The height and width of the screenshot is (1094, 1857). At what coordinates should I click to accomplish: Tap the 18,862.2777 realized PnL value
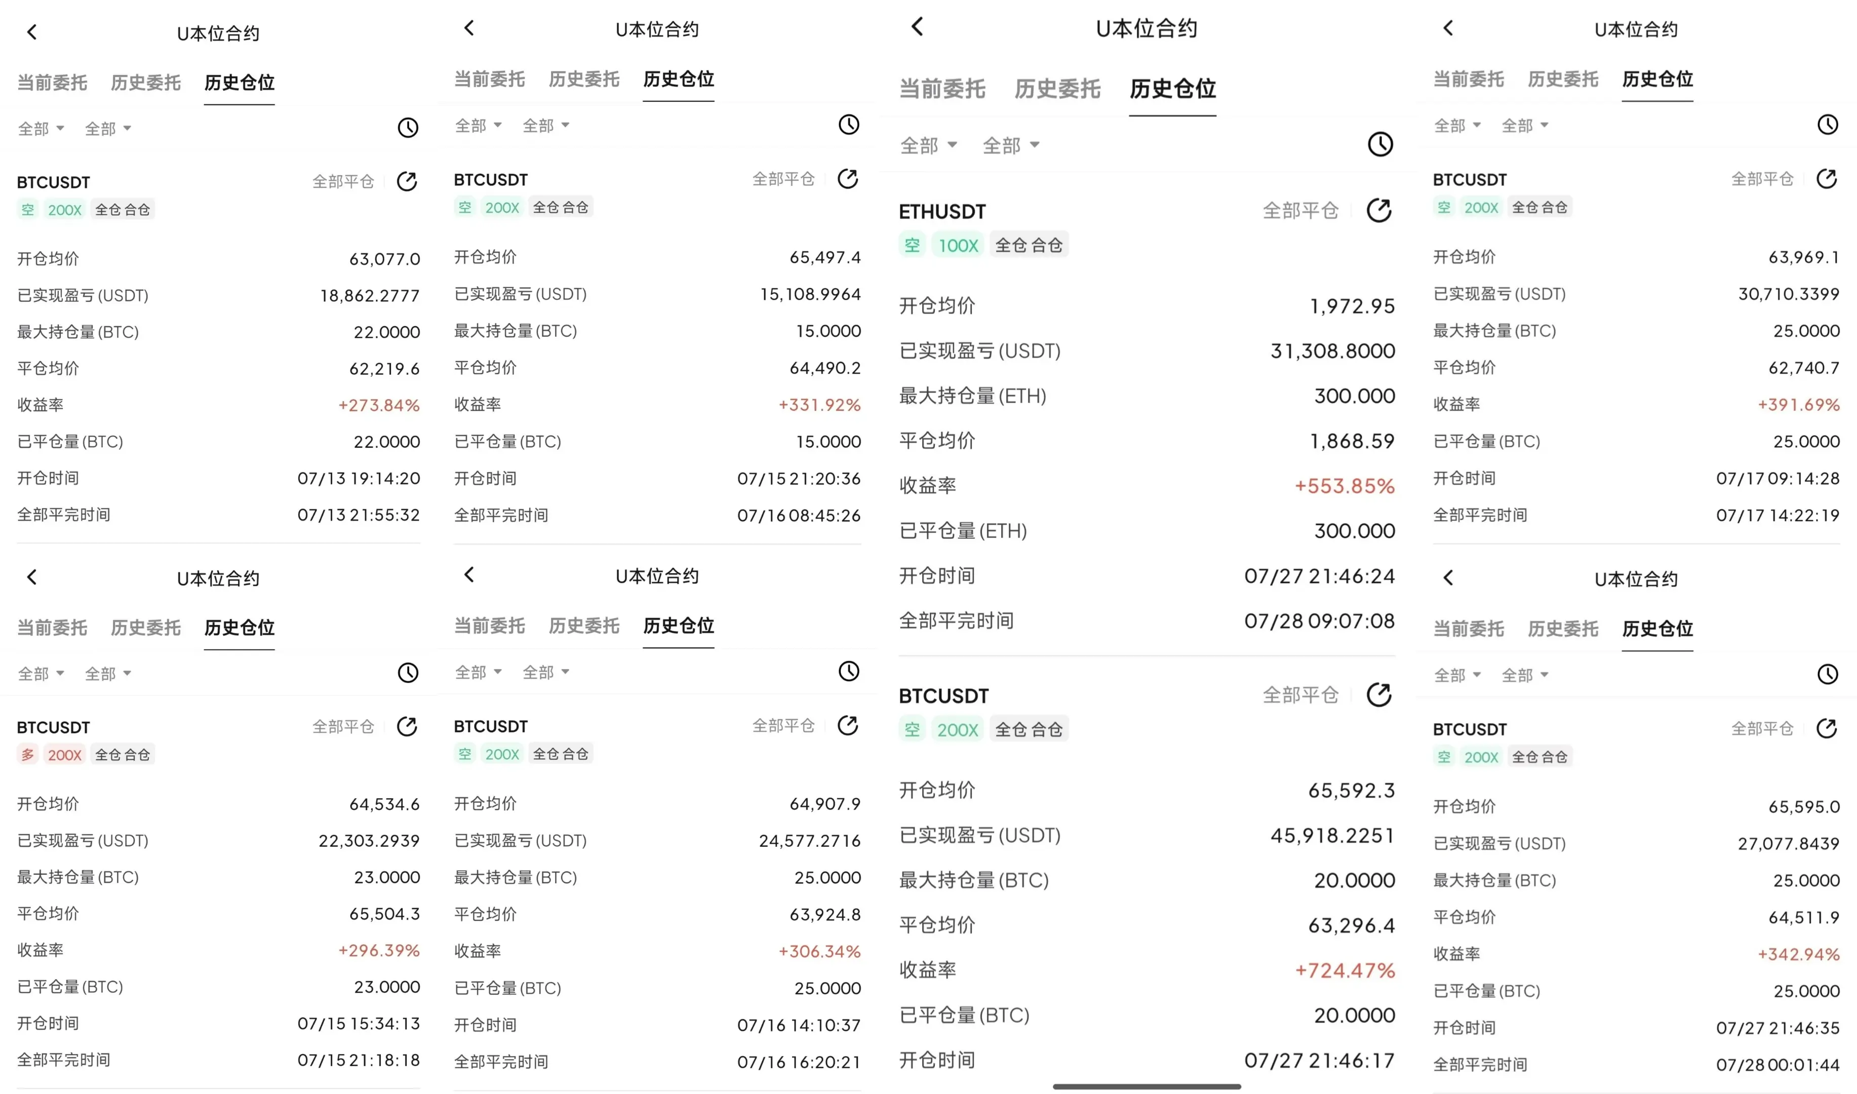(x=370, y=296)
